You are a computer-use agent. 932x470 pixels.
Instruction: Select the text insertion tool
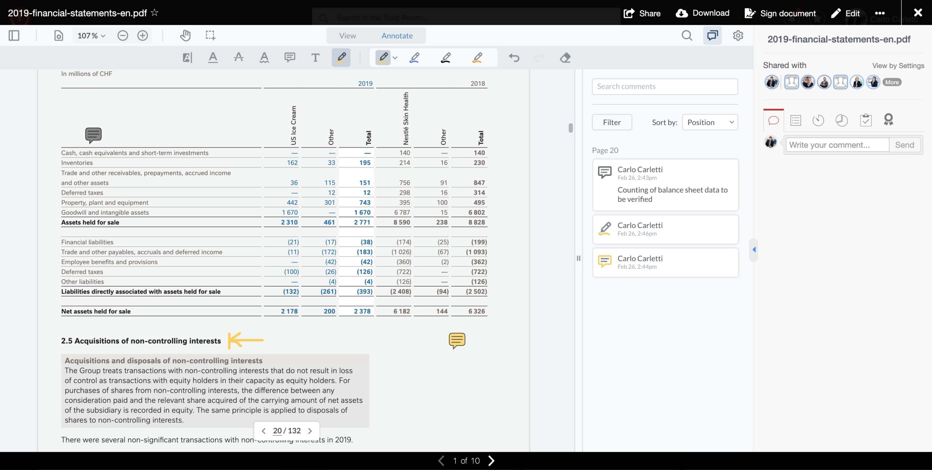tap(315, 57)
